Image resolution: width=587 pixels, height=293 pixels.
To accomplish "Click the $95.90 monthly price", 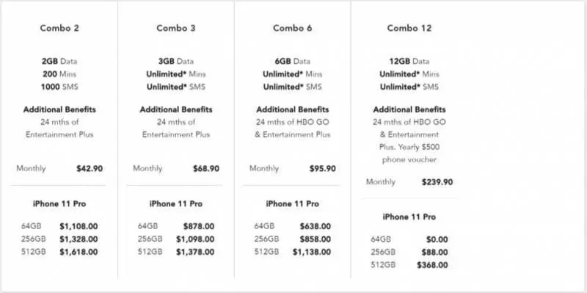I will [x=322, y=169].
